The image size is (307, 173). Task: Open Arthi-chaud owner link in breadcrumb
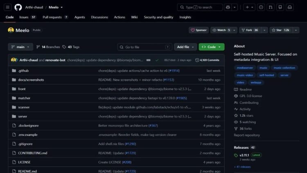click(x=34, y=7)
